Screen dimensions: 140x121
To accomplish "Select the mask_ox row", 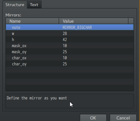I will point(70,45).
